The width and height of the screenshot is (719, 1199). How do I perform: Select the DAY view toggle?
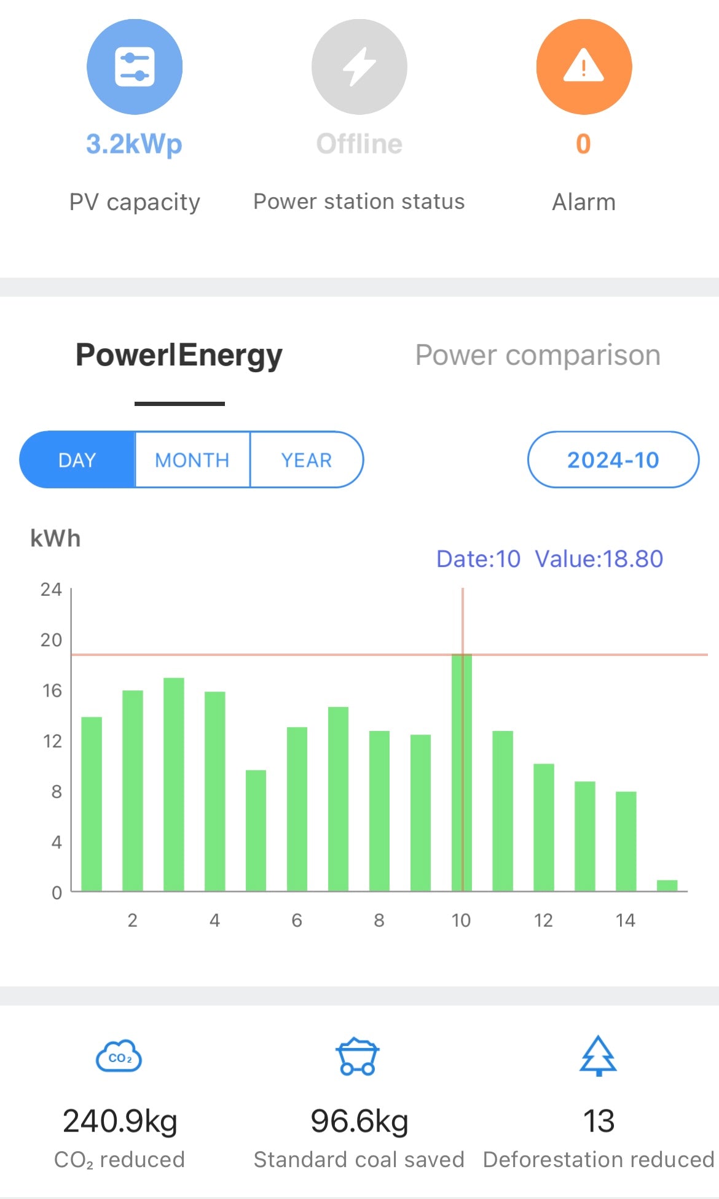(77, 460)
